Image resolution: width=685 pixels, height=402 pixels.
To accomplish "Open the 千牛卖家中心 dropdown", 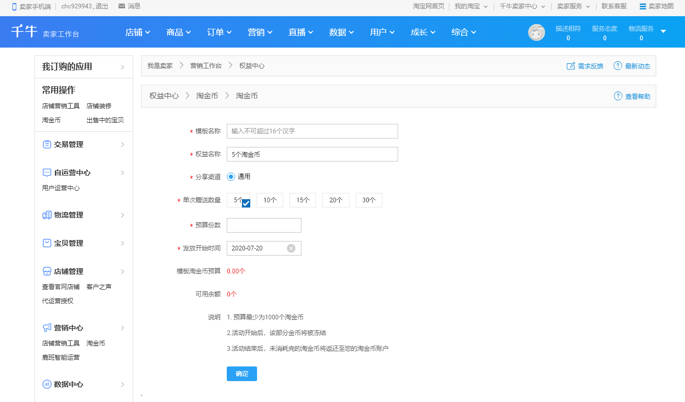I will point(522,6).
